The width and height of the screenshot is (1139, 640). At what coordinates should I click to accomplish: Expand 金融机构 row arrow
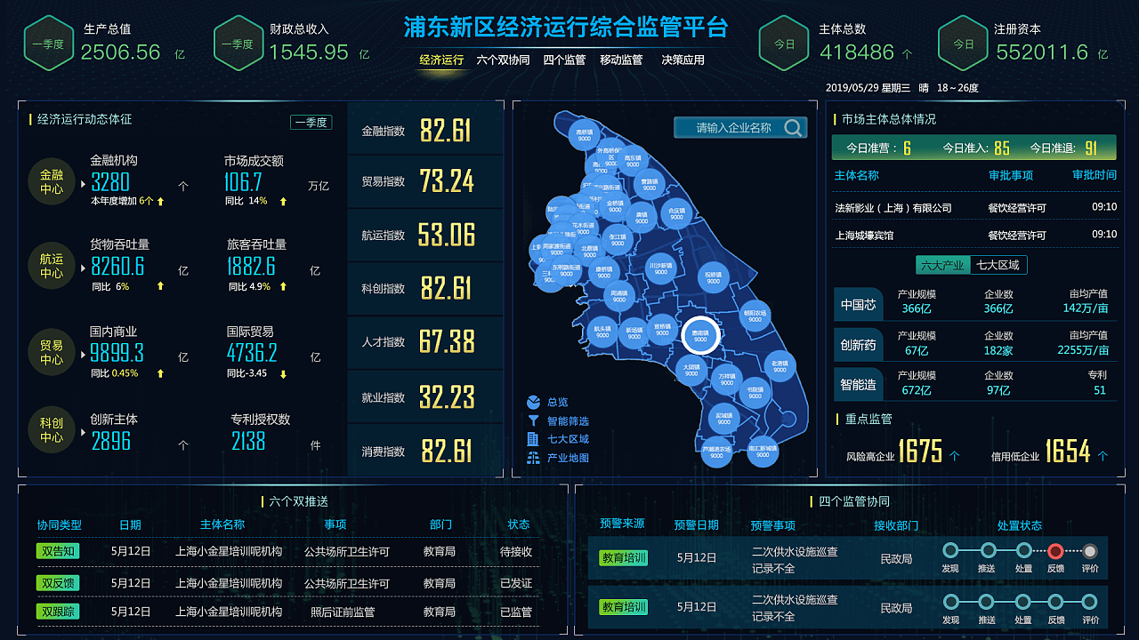click(x=84, y=184)
